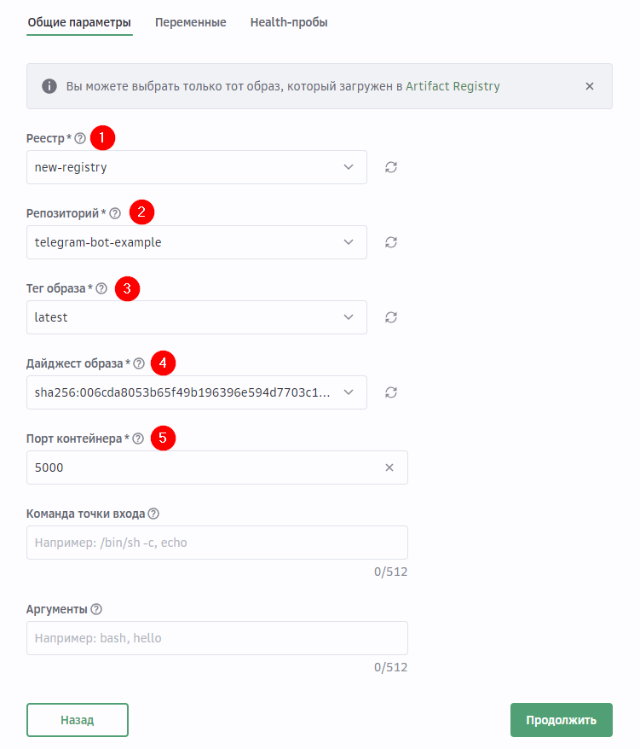The height and width of the screenshot is (749, 640).
Task: Expand the telegram-bot-example repository dropdown
Action: pos(196,242)
